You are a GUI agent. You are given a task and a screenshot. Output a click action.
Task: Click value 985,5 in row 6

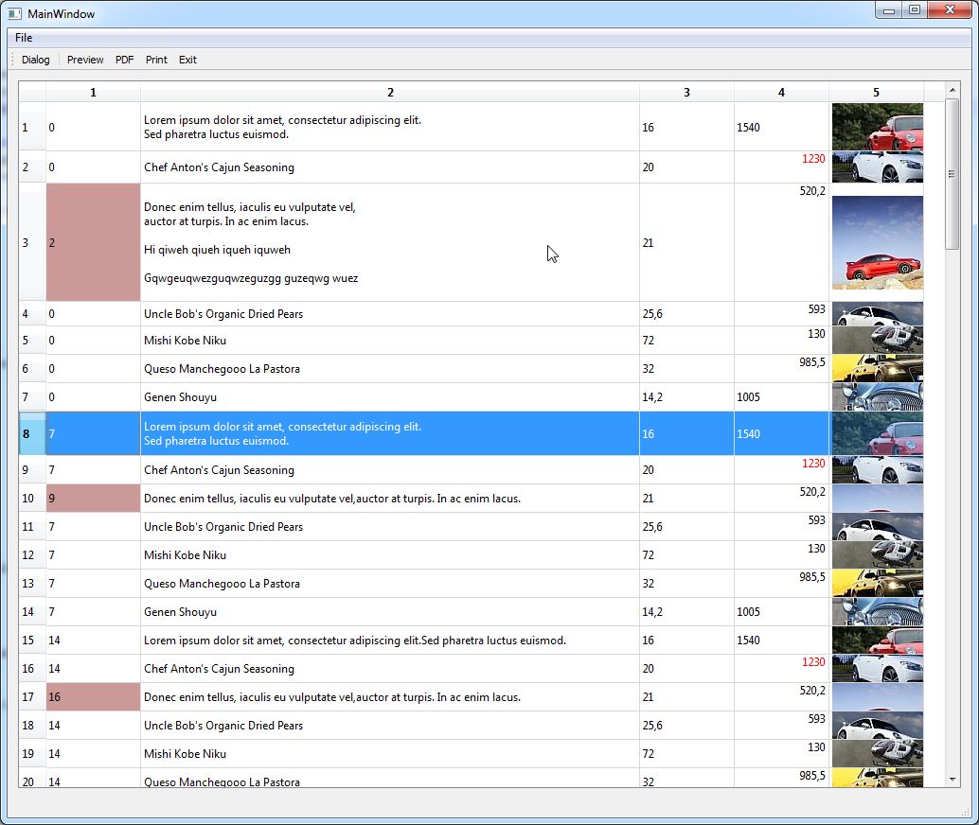pyautogui.click(x=812, y=362)
